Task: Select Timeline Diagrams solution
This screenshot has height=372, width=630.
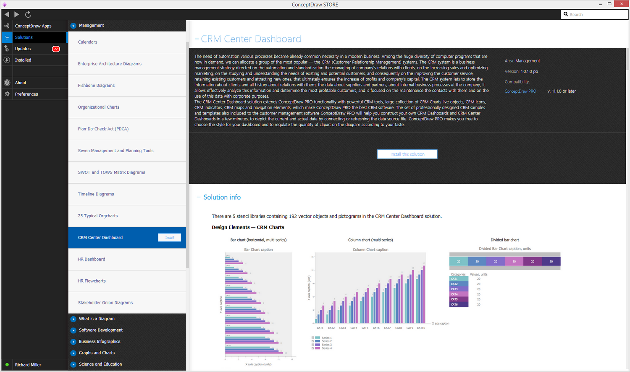Action: pyautogui.click(x=127, y=194)
